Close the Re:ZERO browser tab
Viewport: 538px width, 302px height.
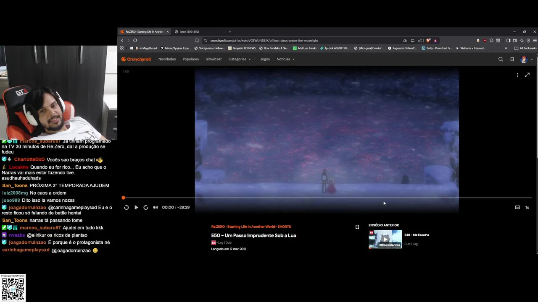168,31
